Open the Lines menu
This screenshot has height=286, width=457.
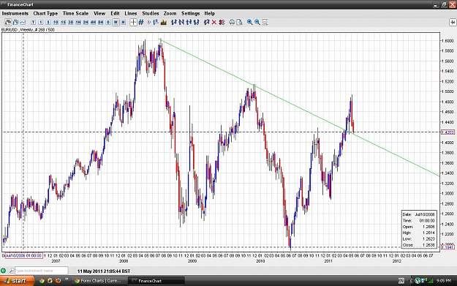point(131,13)
